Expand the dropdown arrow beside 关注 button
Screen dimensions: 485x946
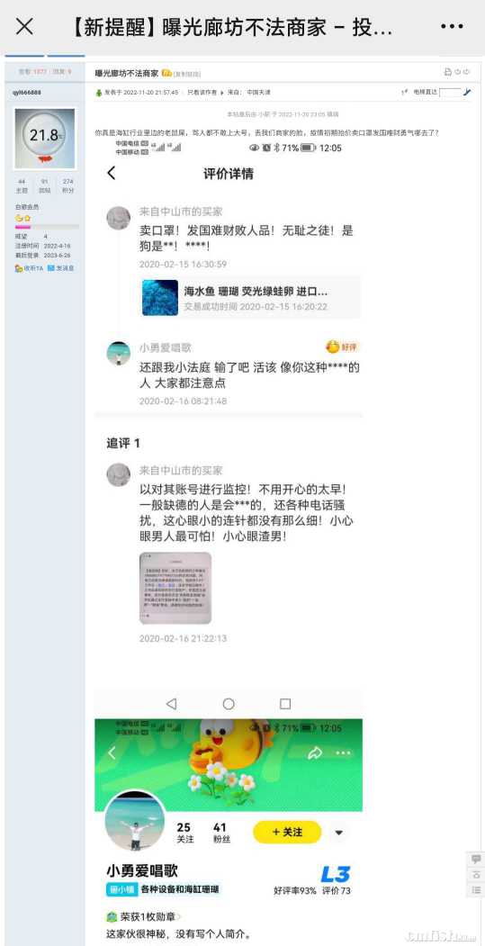(339, 833)
